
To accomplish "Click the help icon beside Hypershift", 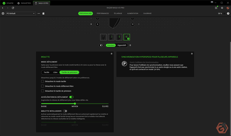I will [x=130, y=45].
